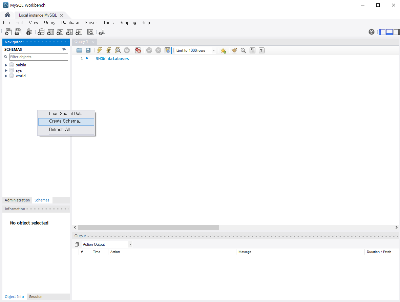Beautify the query with broom icon

click(234, 50)
